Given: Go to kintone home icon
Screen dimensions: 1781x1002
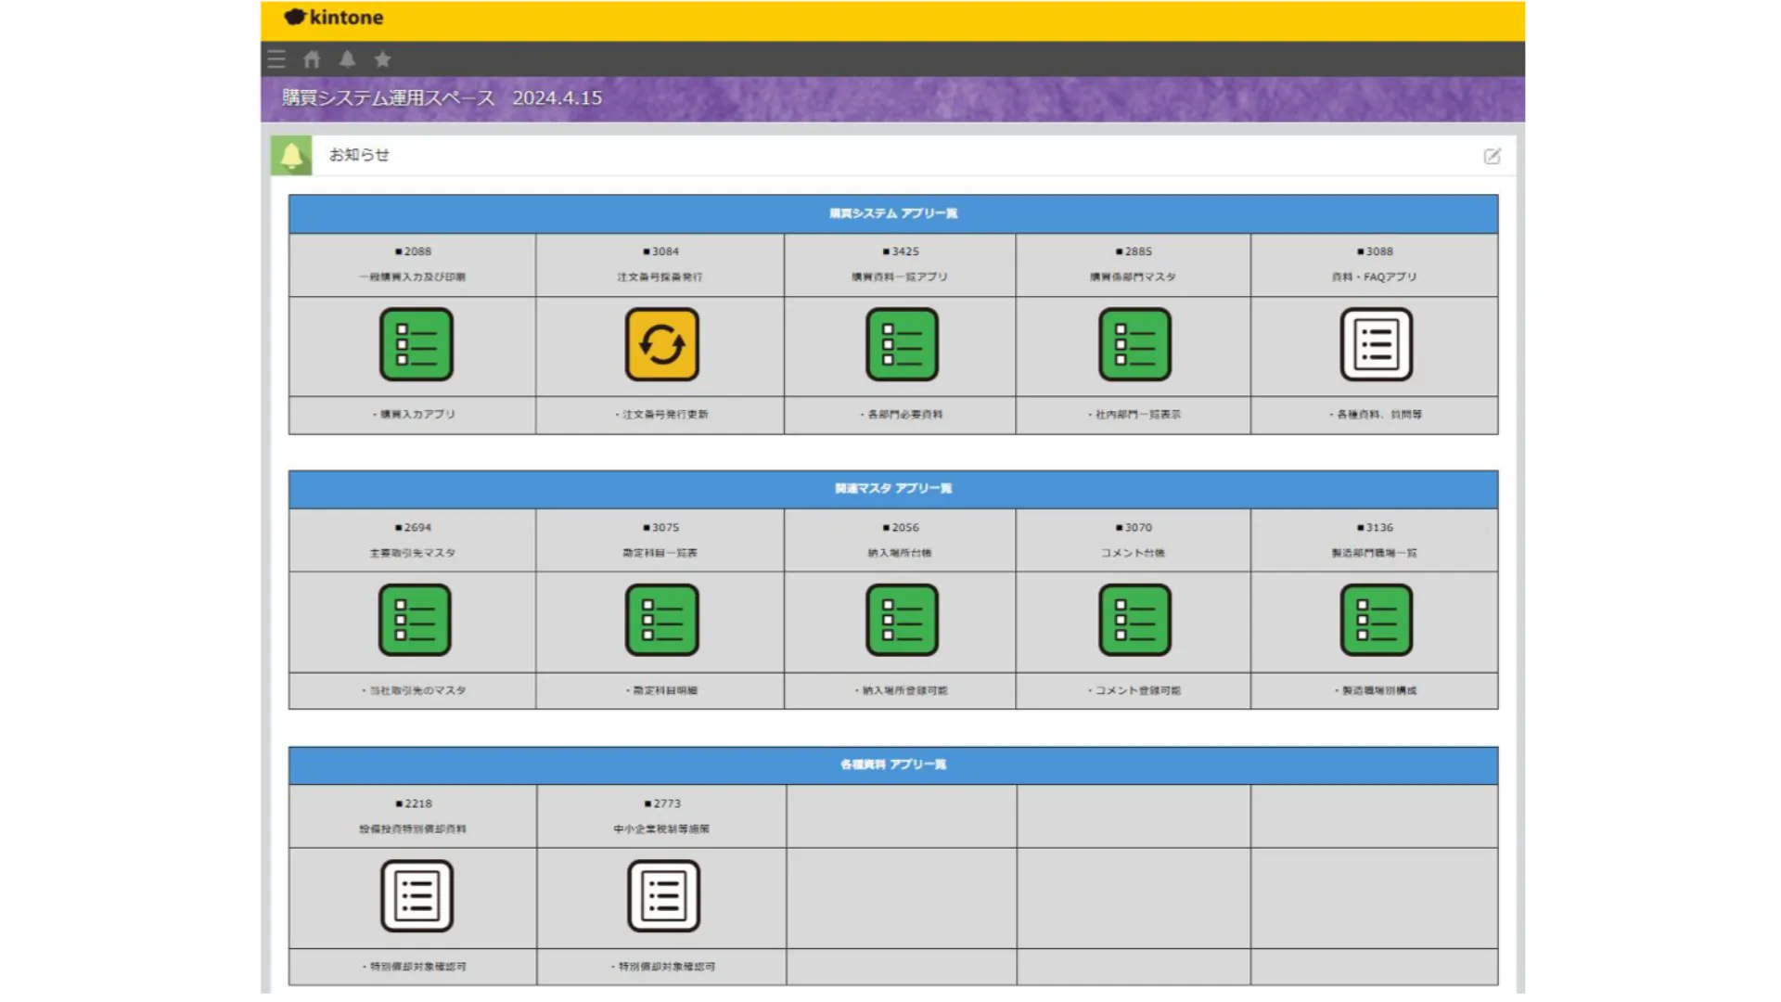Looking at the screenshot, I should click(312, 59).
